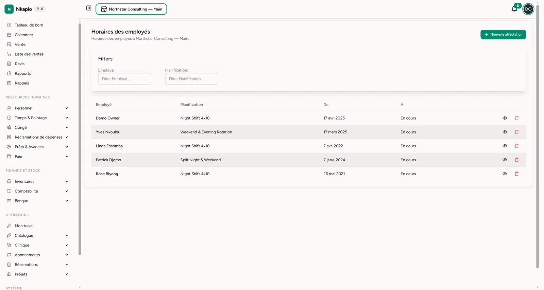Focus the Filter Employé input
Image resolution: width=544 pixels, height=290 pixels.
(124, 79)
